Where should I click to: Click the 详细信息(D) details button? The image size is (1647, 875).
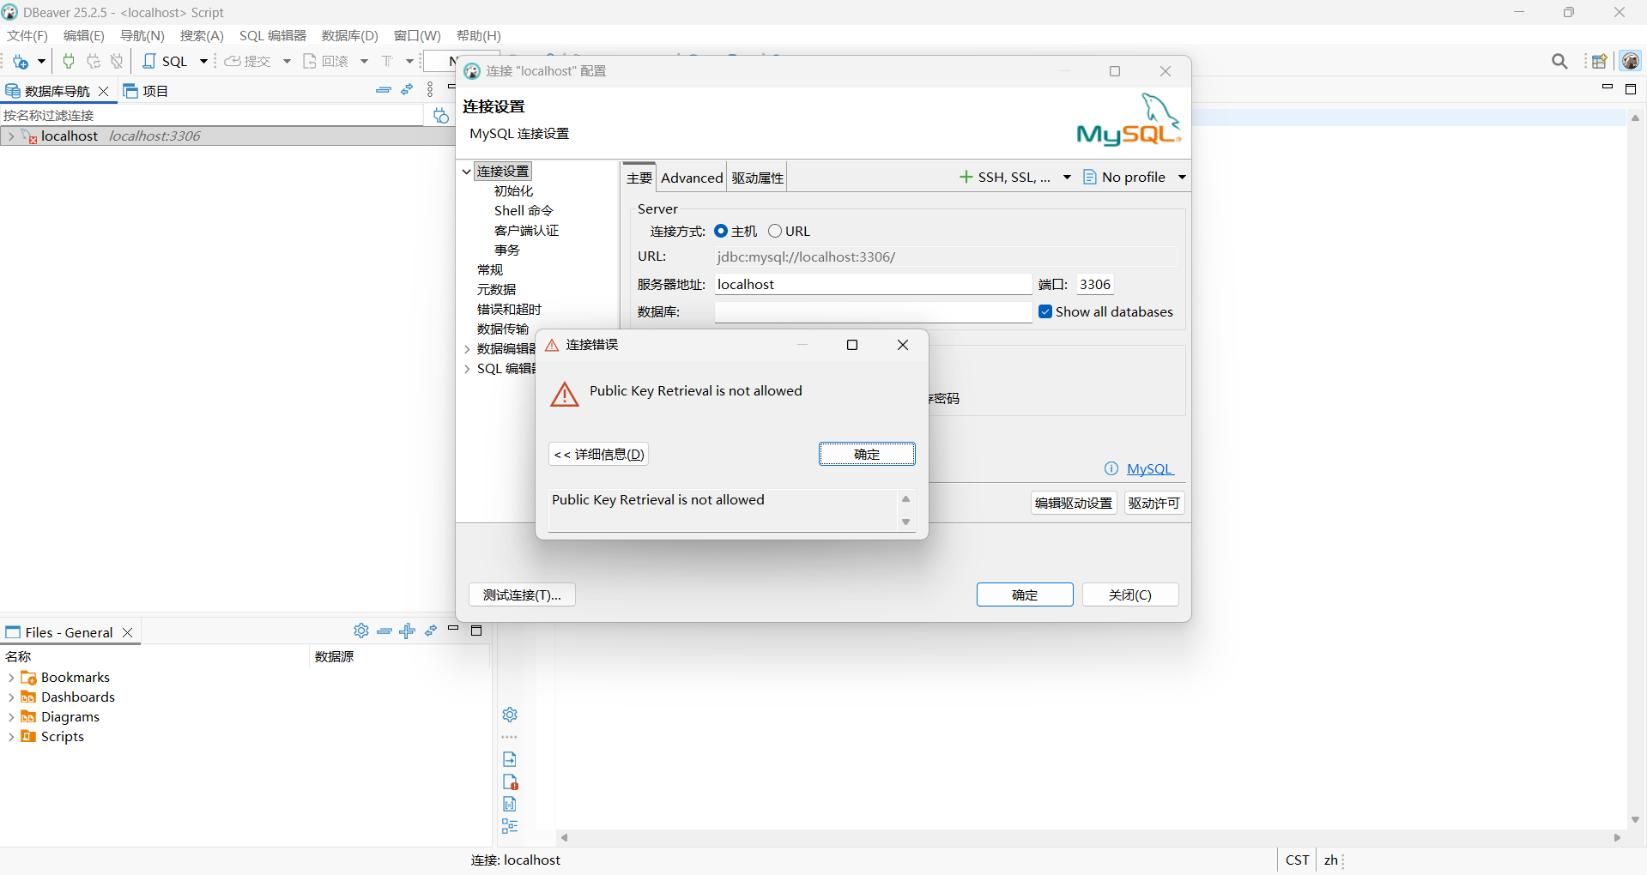(599, 454)
